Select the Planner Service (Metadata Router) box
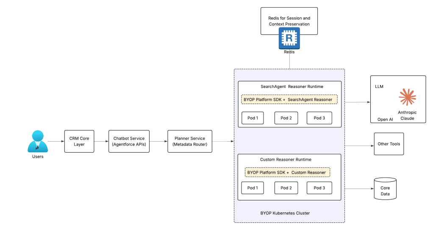Viewport: 433px width, 230px height. click(190, 141)
